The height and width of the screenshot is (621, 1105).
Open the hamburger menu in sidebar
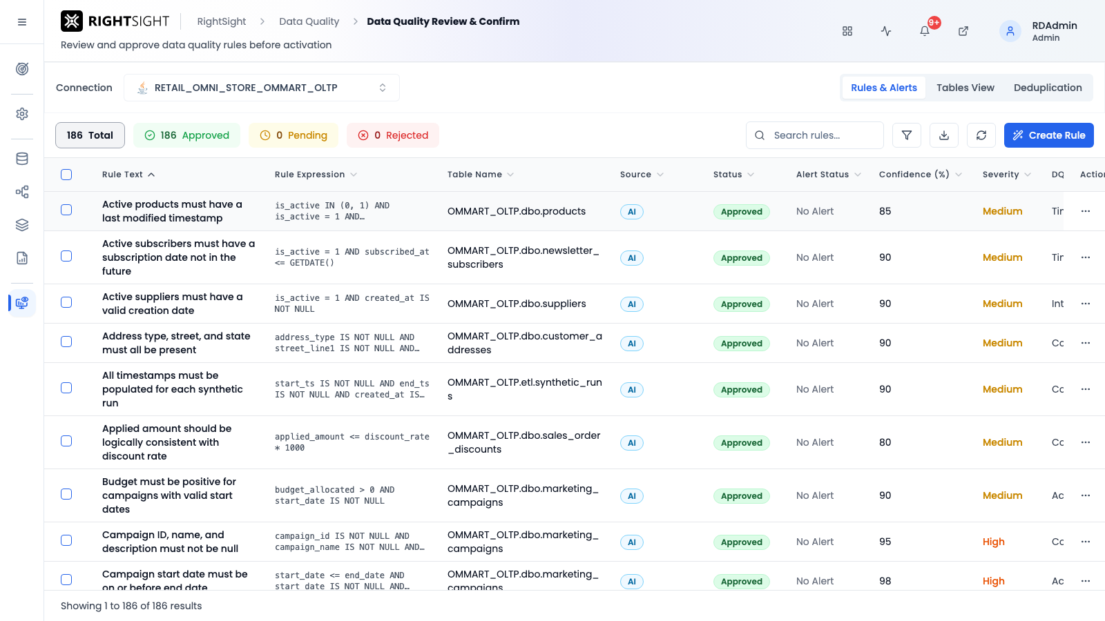[x=22, y=22]
